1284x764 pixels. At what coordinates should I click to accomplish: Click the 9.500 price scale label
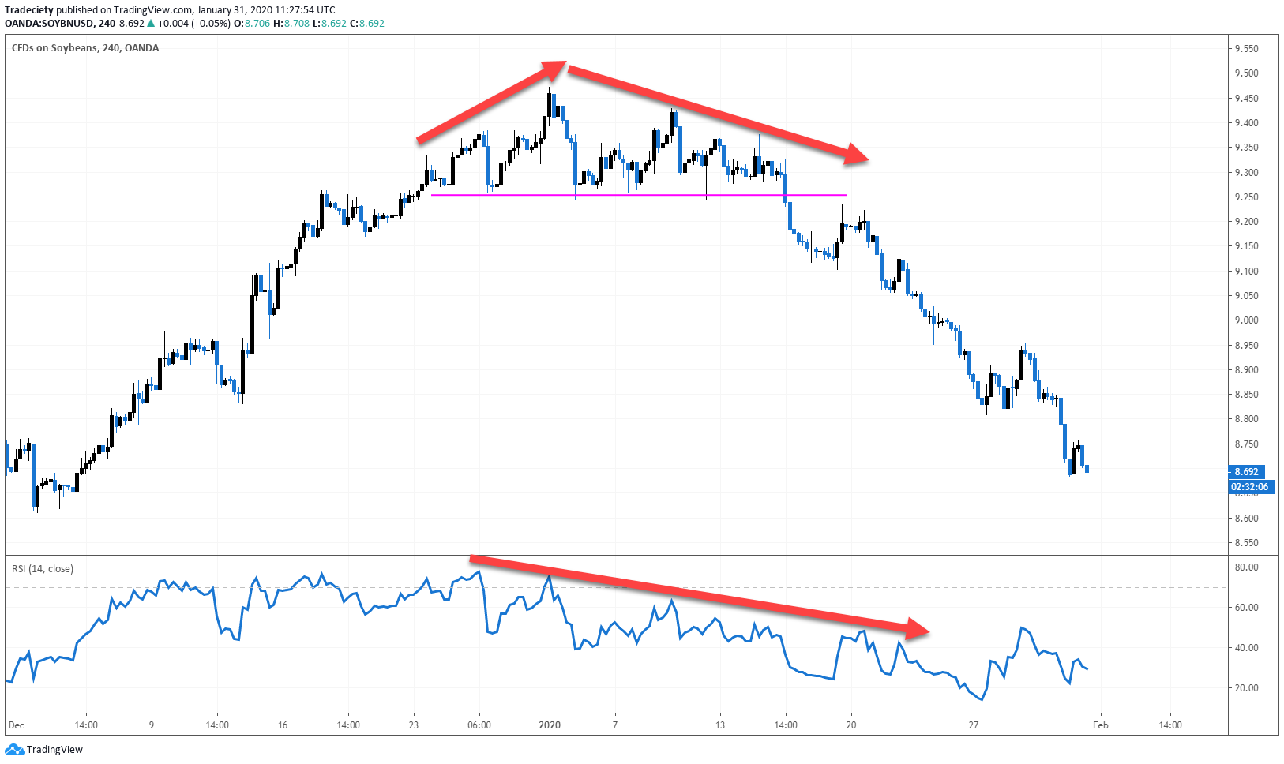click(x=1246, y=73)
